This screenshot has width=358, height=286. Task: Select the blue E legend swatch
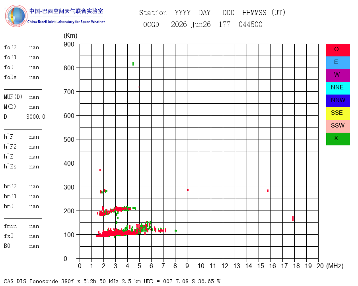(x=338, y=63)
